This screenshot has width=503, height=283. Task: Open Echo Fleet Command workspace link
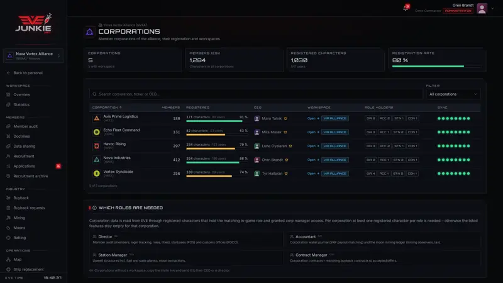[x=313, y=132]
